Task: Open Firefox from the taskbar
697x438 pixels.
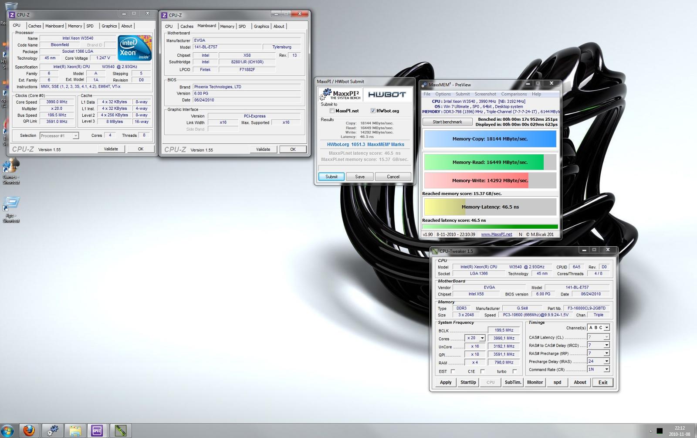Action: [29, 431]
